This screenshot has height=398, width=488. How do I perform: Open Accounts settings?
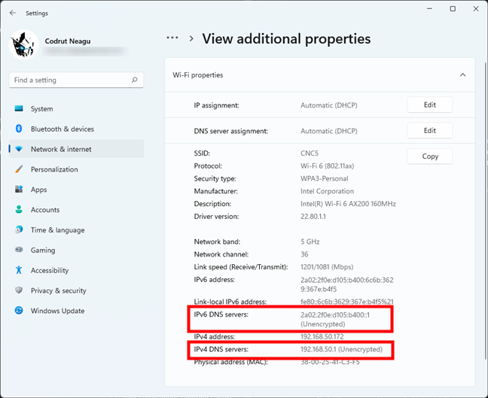coord(76,210)
